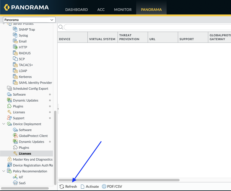This screenshot has height=191, width=231.
Task: Collapse the Policy Recommendation tree node
Action: [x=4, y=171]
